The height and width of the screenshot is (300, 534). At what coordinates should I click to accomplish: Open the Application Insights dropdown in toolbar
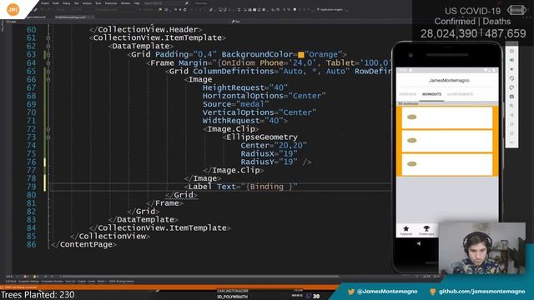tap(331, 9)
